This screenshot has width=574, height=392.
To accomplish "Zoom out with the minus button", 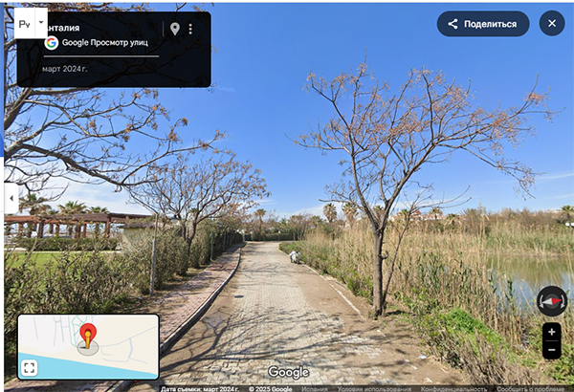I will click(x=552, y=350).
